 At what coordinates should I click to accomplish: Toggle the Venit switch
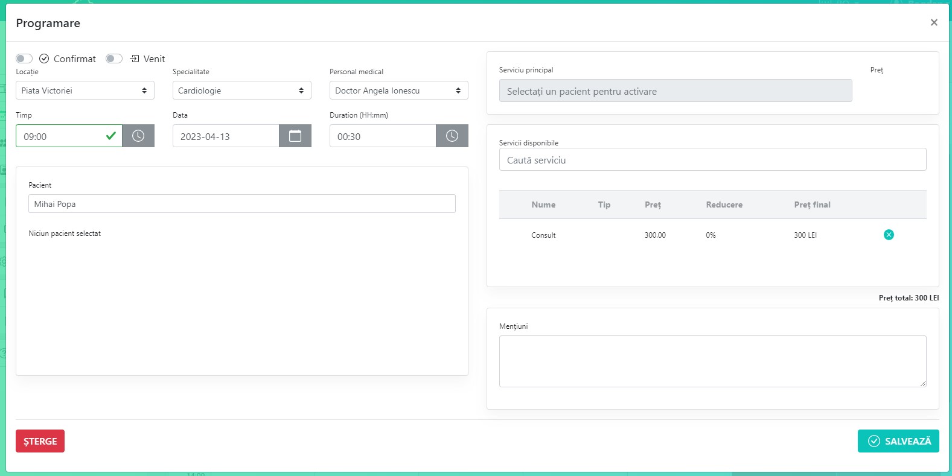coord(114,59)
